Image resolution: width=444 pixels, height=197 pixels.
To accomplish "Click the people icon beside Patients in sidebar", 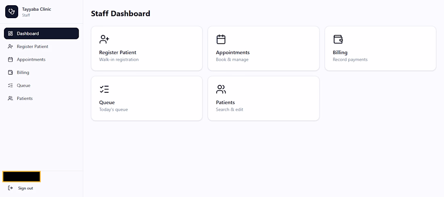I will point(10,99).
